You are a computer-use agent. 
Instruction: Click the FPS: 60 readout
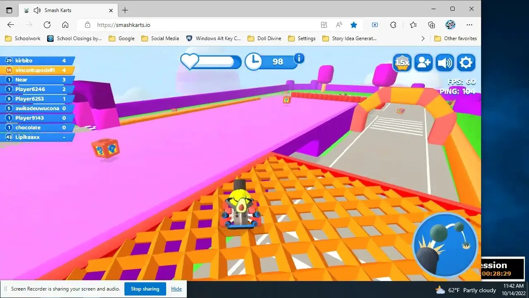[461, 82]
